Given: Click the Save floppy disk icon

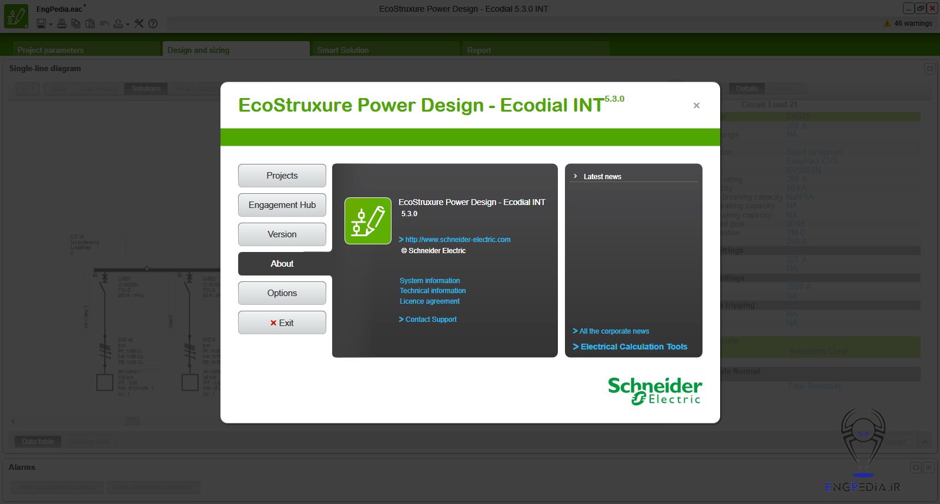Looking at the screenshot, I should point(41,23).
